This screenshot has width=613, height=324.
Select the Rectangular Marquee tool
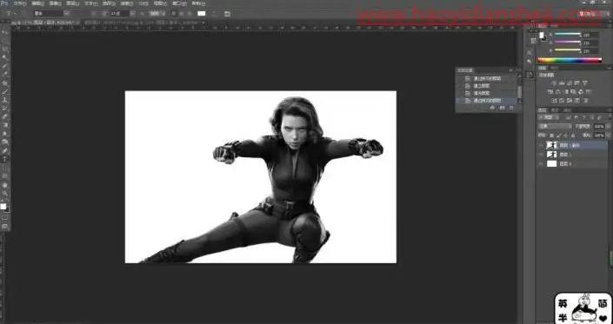(5, 41)
